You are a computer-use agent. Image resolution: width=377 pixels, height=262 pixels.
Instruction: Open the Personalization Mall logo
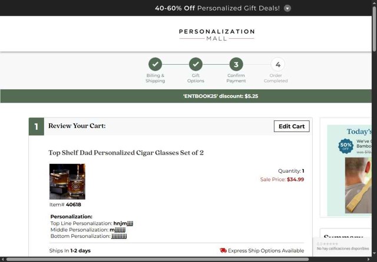[217, 35]
